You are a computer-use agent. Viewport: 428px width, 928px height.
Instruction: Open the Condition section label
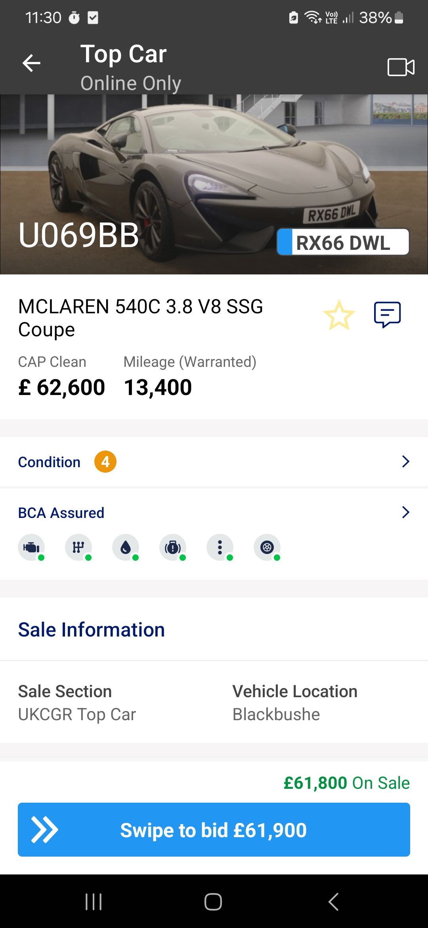click(x=50, y=462)
